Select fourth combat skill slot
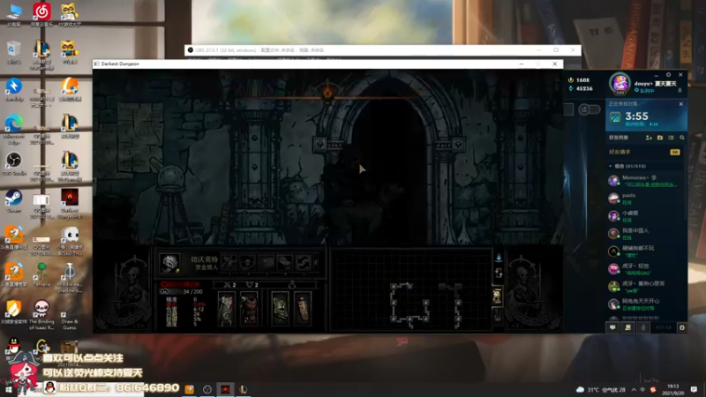Viewport: 706px width, 397px height. (284, 262)
